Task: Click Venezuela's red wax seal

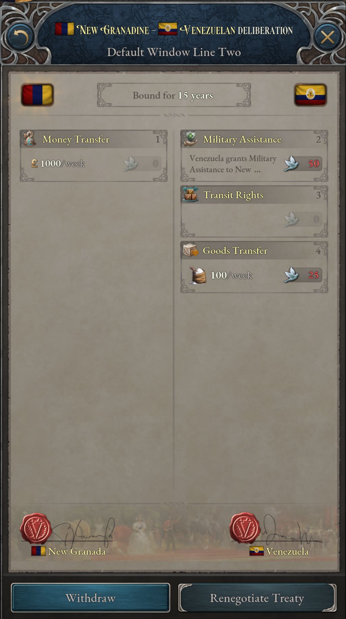Action: 245,528
